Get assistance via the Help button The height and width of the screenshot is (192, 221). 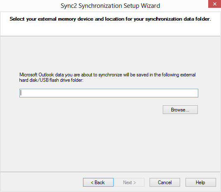pyautogui.click(x=201, y=182)
